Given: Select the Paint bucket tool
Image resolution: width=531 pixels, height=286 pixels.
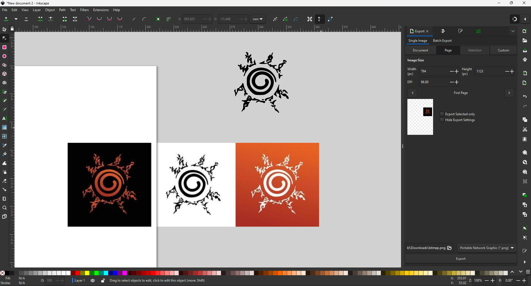Looking at the screenshot, I should click(x=4, y=154).
